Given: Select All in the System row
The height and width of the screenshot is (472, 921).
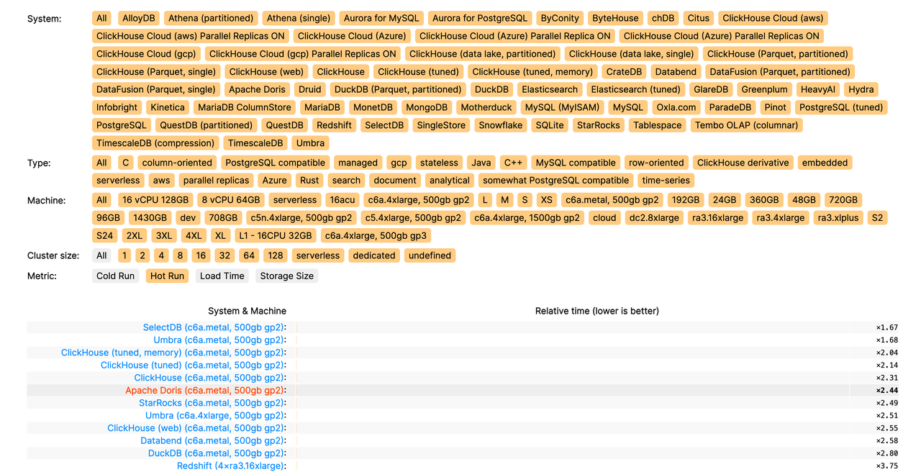Looking at the screenshot, I should [x=101, y=18].
